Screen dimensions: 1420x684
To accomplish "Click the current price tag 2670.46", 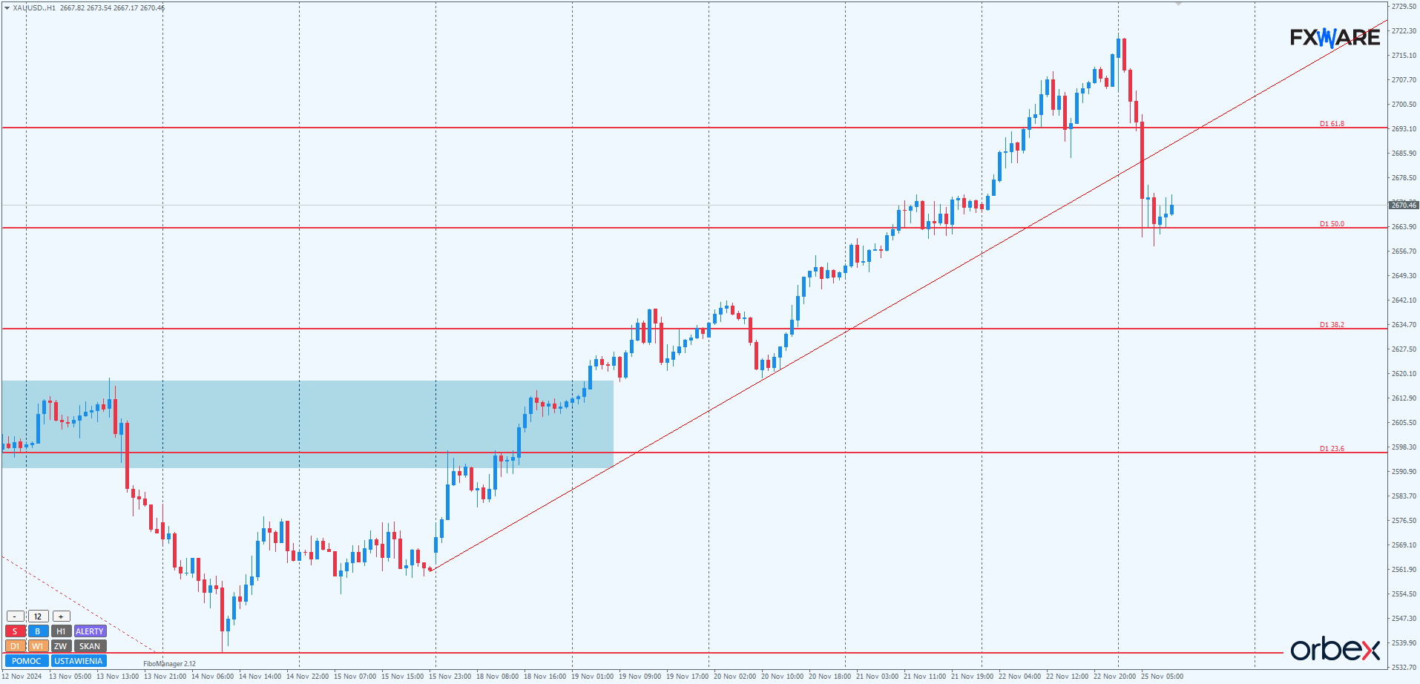I will 1403,205.
